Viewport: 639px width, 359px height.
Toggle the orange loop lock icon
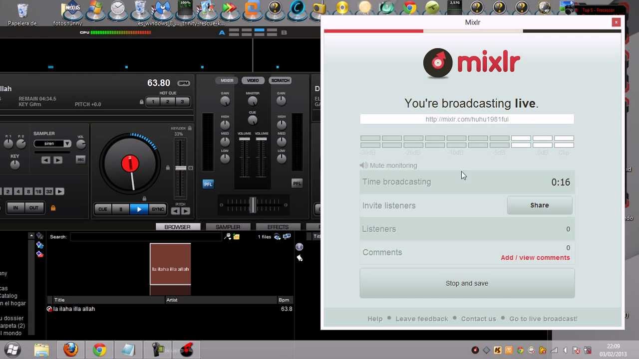53,208
